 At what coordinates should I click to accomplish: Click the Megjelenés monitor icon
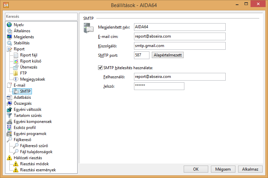tap(9, 37)
